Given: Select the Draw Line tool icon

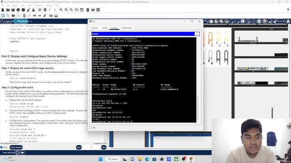Looking at the screenshot, I should pyautogui.click(x=29, y=16).
